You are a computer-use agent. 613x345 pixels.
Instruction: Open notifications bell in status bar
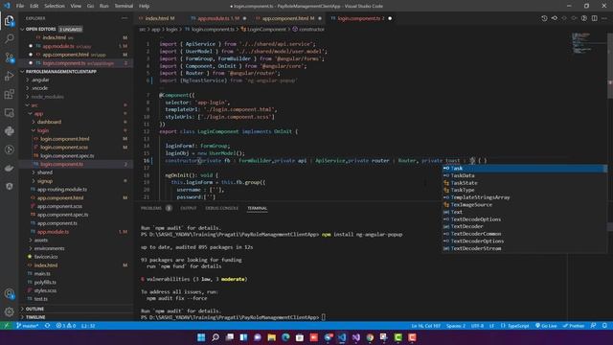[x=604, y=326]
